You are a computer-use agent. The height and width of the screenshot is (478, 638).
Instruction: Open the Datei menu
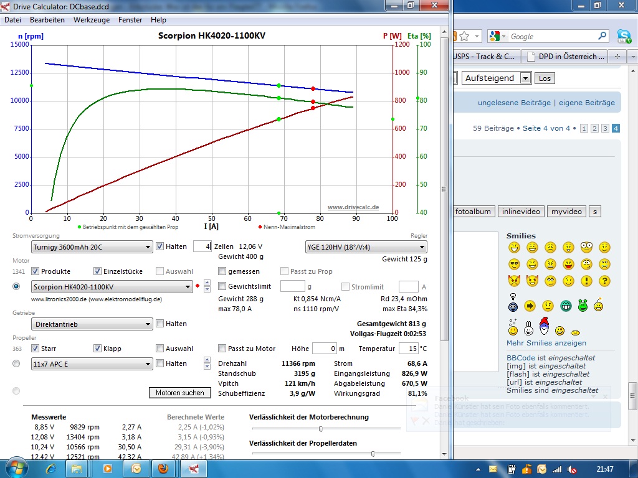pos(12,20)
